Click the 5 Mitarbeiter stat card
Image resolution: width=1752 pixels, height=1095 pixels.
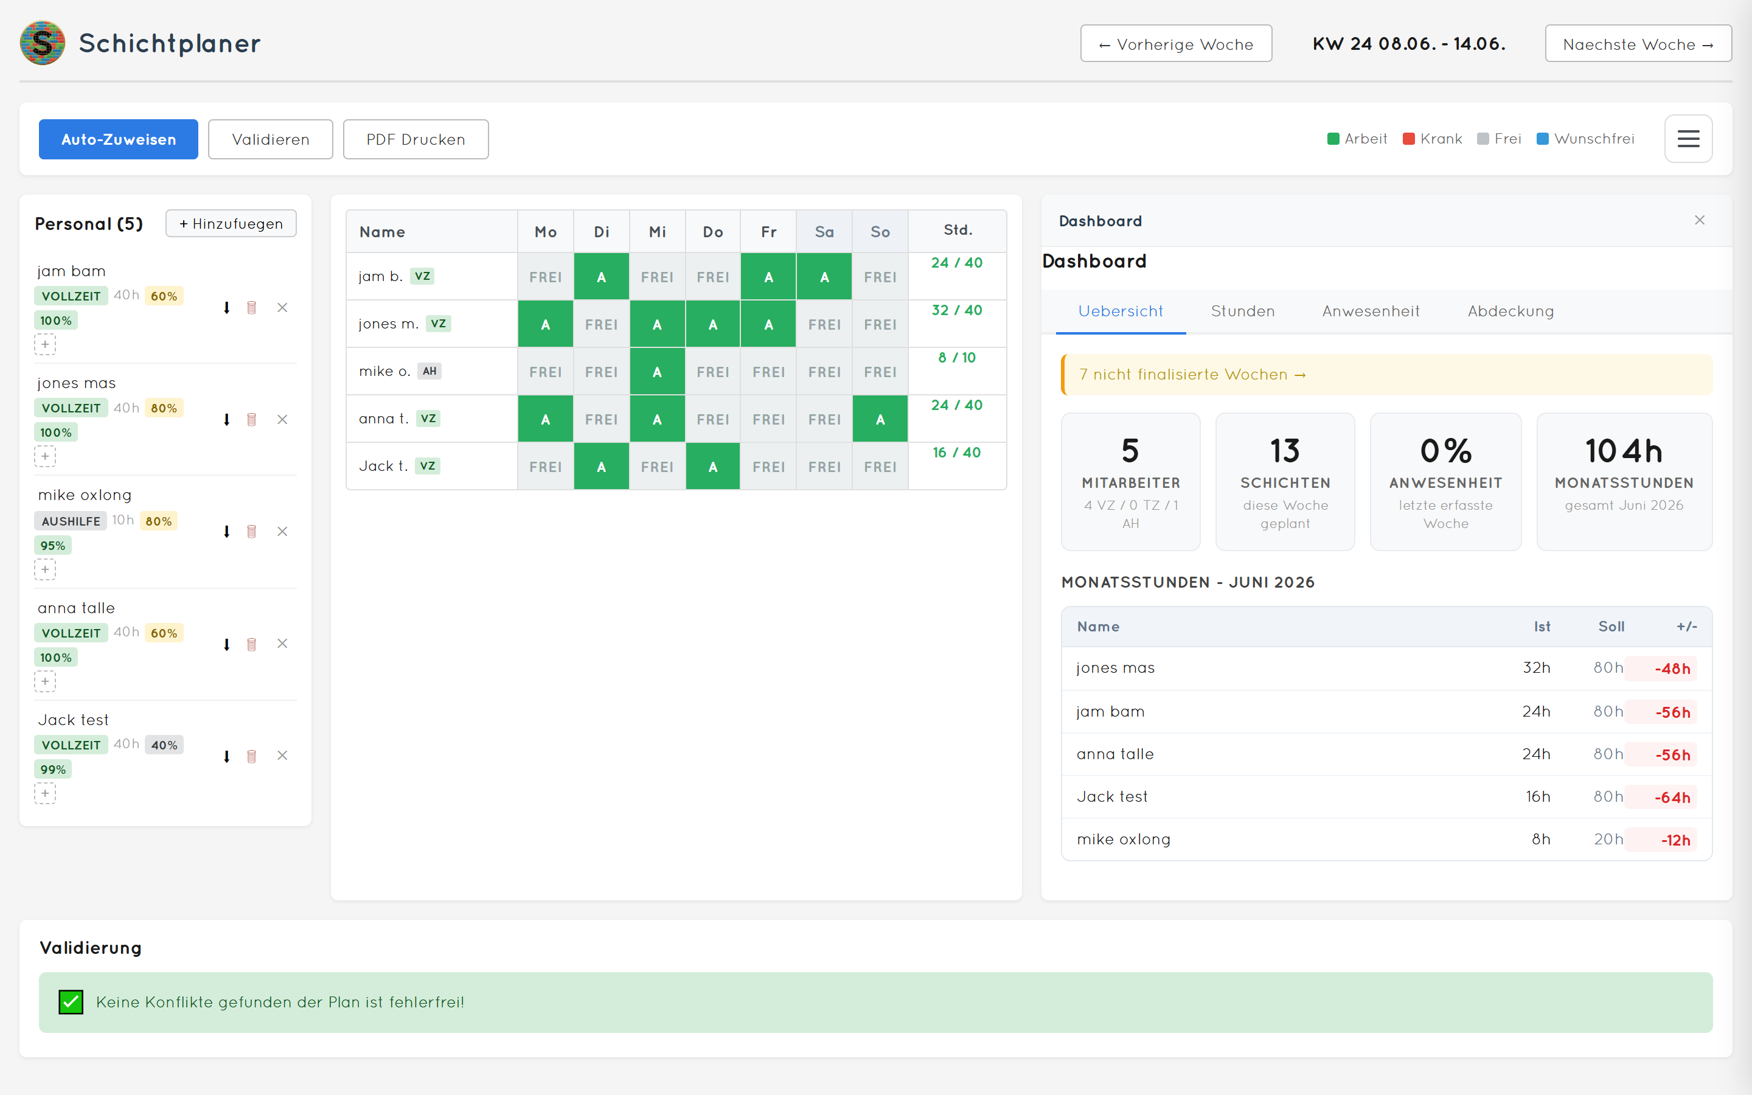tap(1130, 482)
